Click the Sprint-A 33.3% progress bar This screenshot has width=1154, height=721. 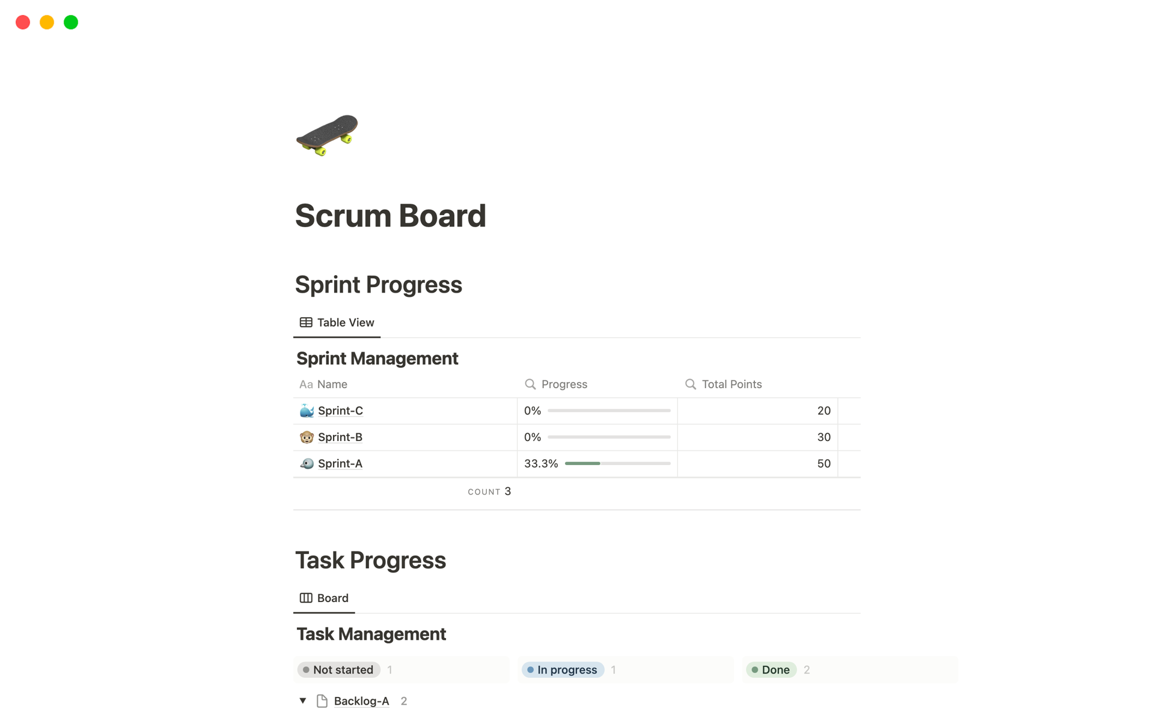click(617, 464)
